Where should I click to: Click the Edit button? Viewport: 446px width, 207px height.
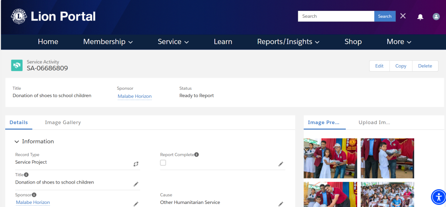(x=379, y=66)
